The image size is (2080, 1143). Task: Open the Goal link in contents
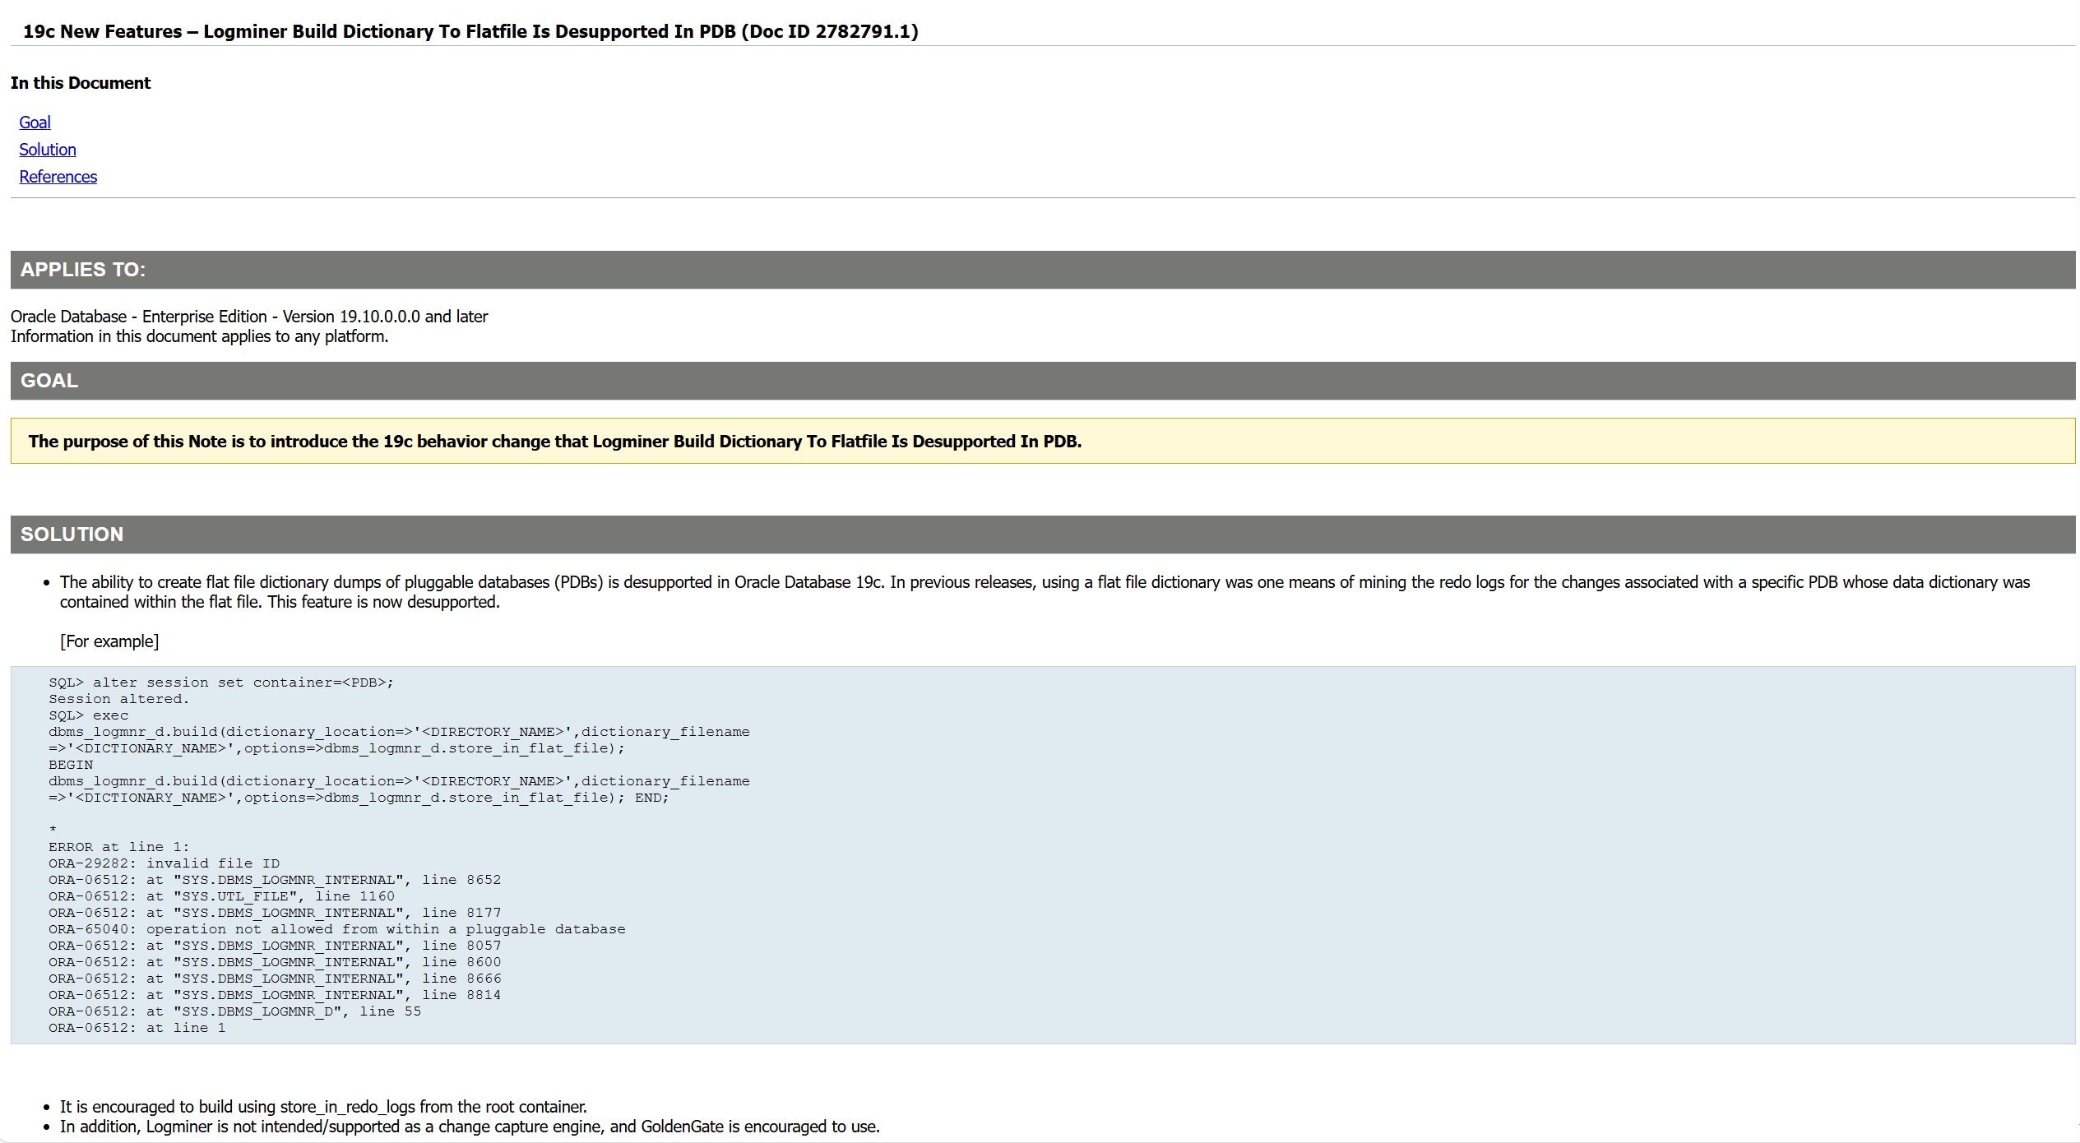pyautogui.click(x=35, y=123)
